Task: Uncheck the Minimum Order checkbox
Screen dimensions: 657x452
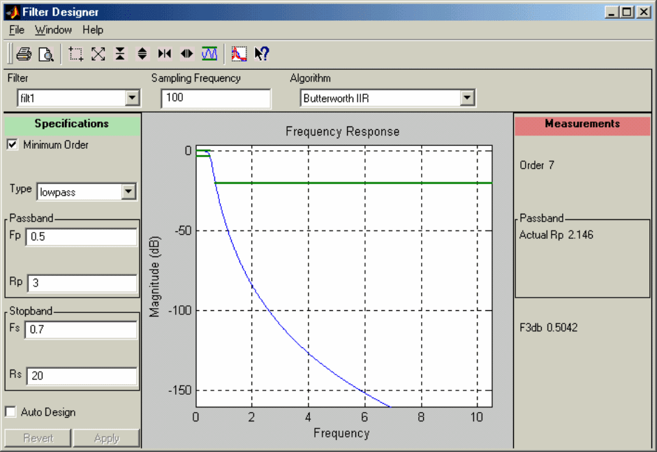Action: click(x=12, y=145)
